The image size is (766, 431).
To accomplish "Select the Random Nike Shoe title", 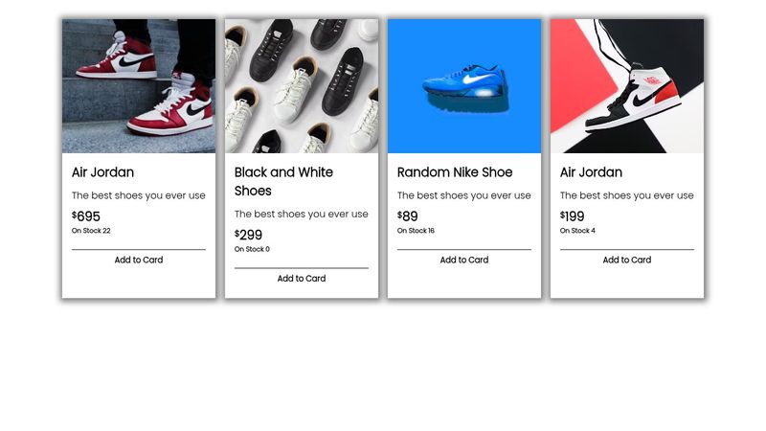I will [x=455, y=172].
